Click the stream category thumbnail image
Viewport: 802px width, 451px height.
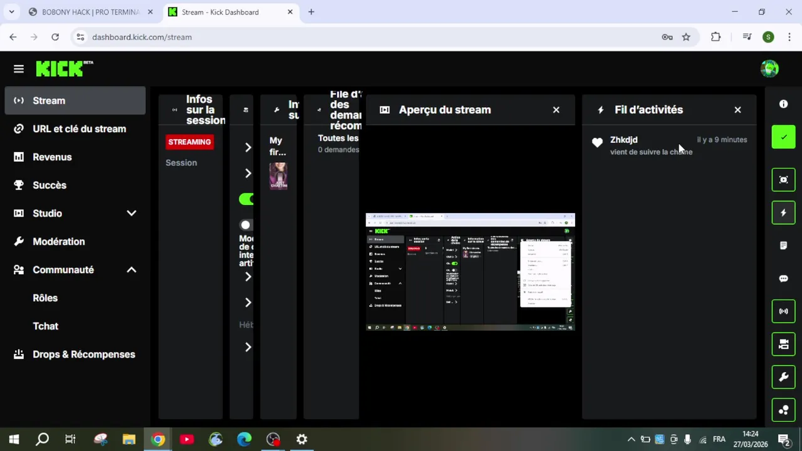point(278,176)
